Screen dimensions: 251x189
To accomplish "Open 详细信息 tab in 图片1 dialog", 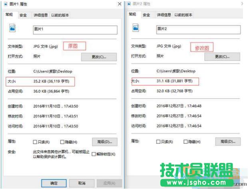I will click(41, 15).
